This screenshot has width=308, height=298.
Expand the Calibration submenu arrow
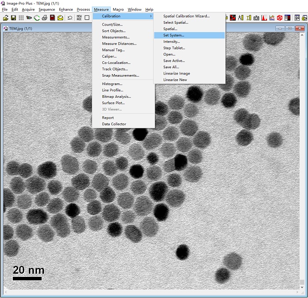151,16
